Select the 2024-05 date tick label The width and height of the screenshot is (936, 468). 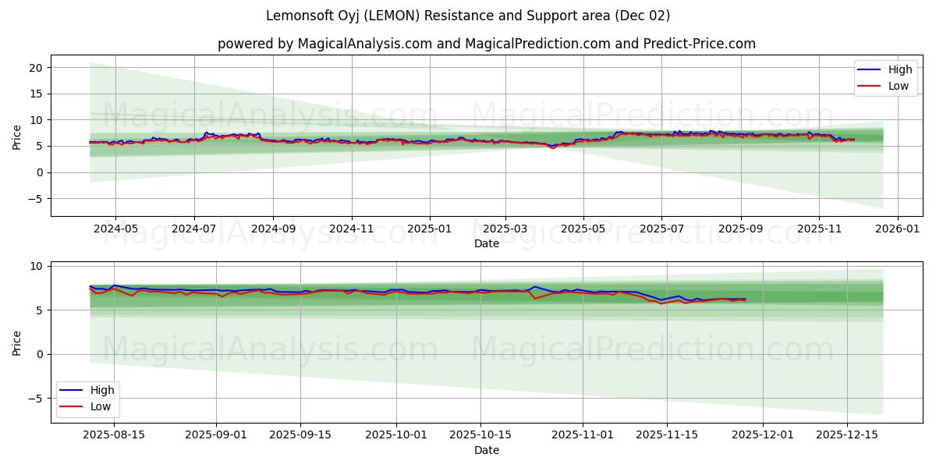[x=114, y=227]
